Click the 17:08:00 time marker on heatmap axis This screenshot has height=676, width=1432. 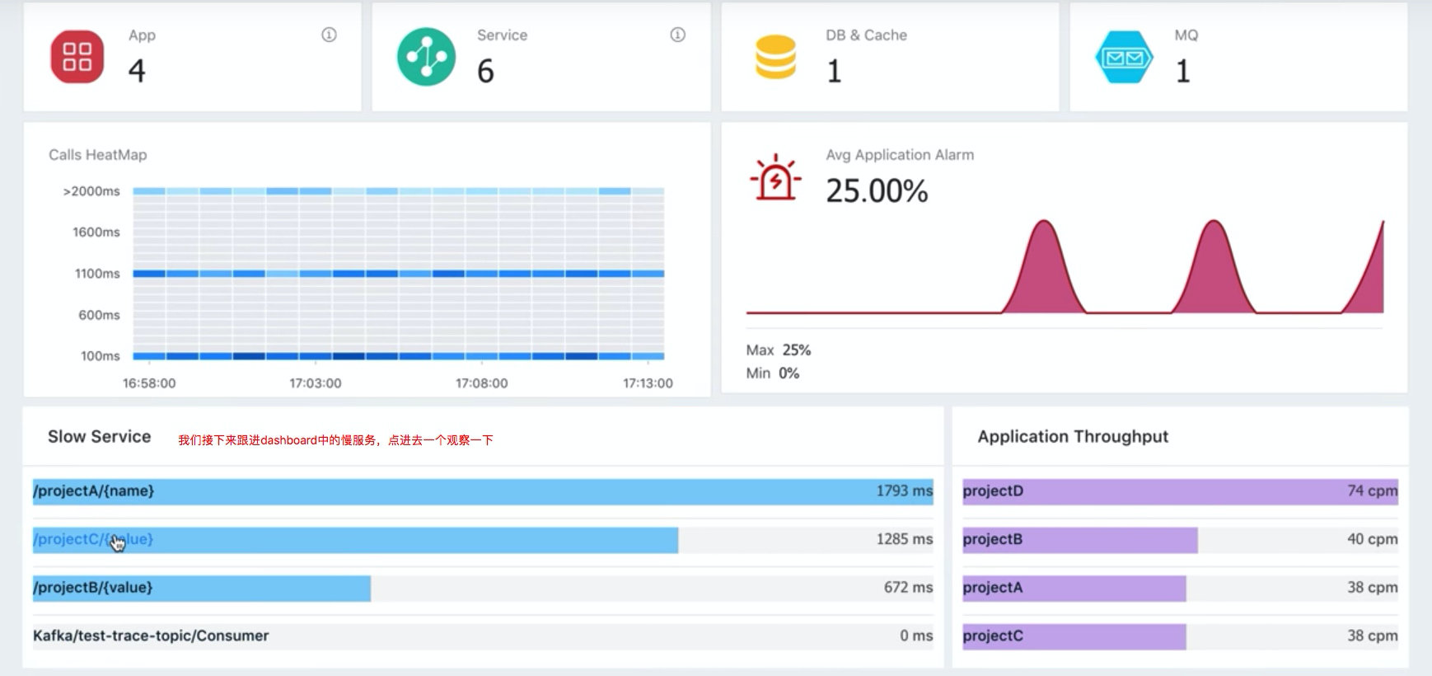(x=482, y=383)
